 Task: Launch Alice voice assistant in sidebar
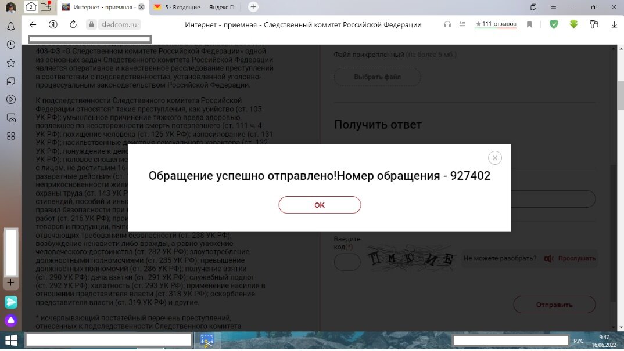tap(10, 320)
